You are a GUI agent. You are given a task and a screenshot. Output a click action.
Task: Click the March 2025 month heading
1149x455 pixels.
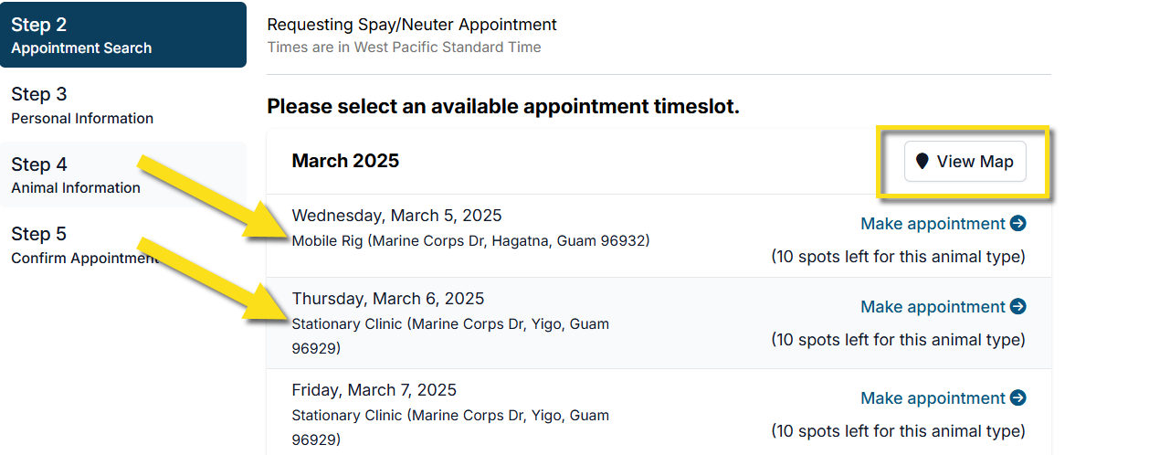point(345,161)
